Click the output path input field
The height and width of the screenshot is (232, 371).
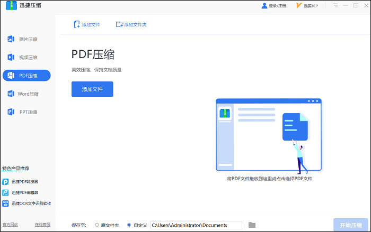click(x=196, y=225)
